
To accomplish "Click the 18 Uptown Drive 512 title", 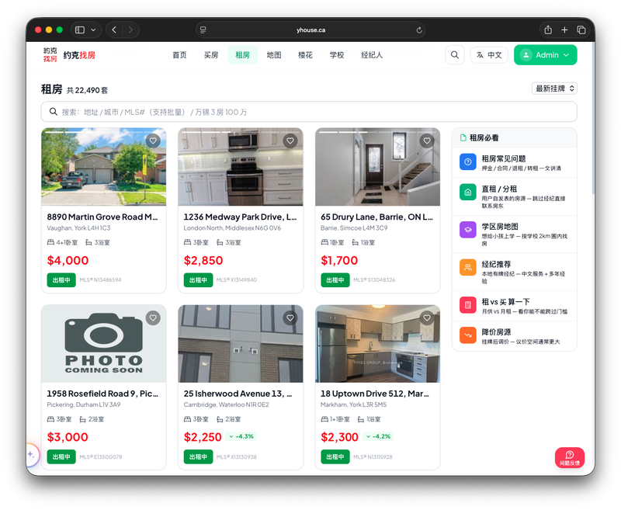I will pos(375,394).
